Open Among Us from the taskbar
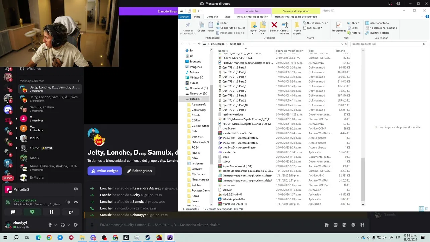 click(x=159, y=238)
